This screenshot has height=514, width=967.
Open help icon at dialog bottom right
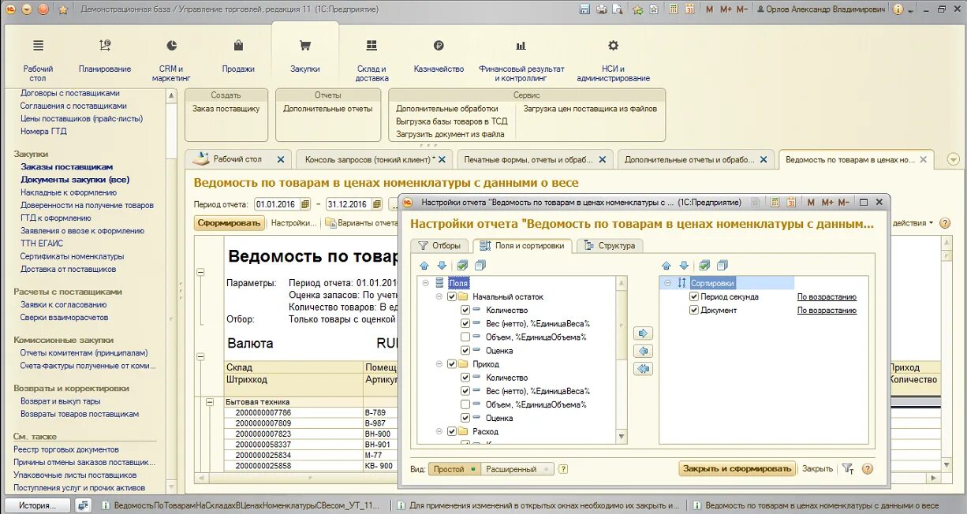click(x=868, y=468)
